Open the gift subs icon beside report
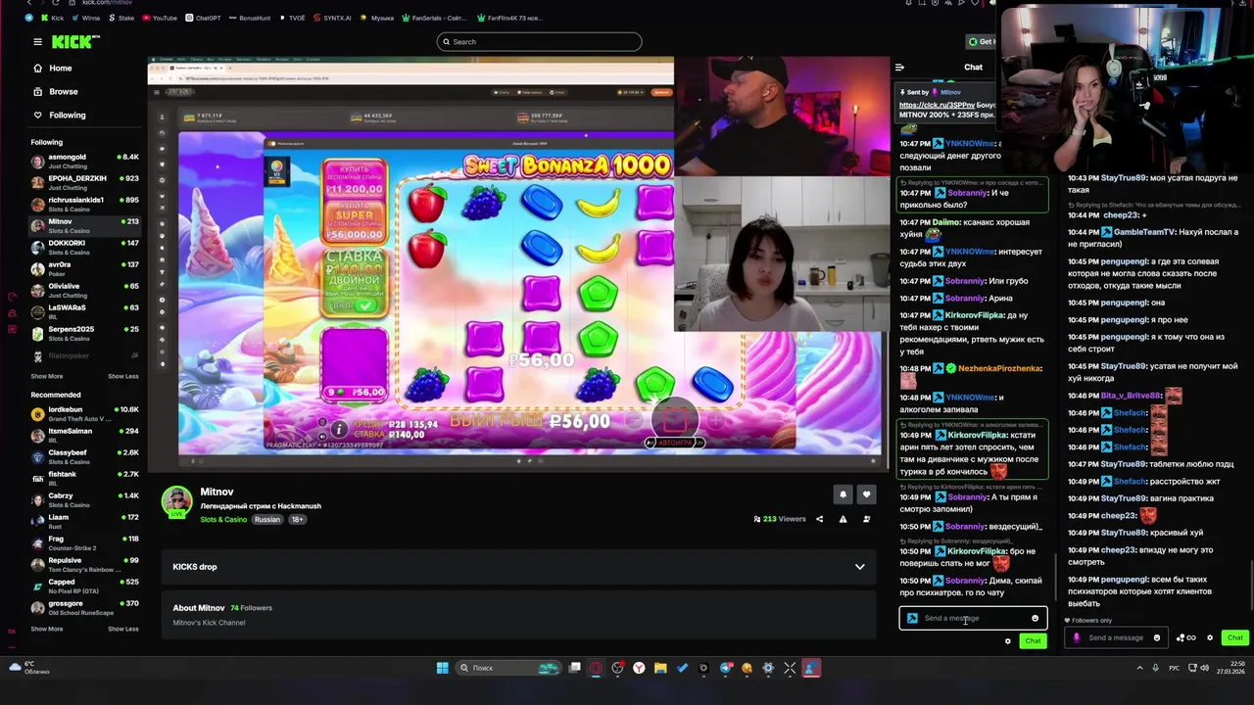The height and width of the screenshot is (705, 1254). [x=866, y=519]
